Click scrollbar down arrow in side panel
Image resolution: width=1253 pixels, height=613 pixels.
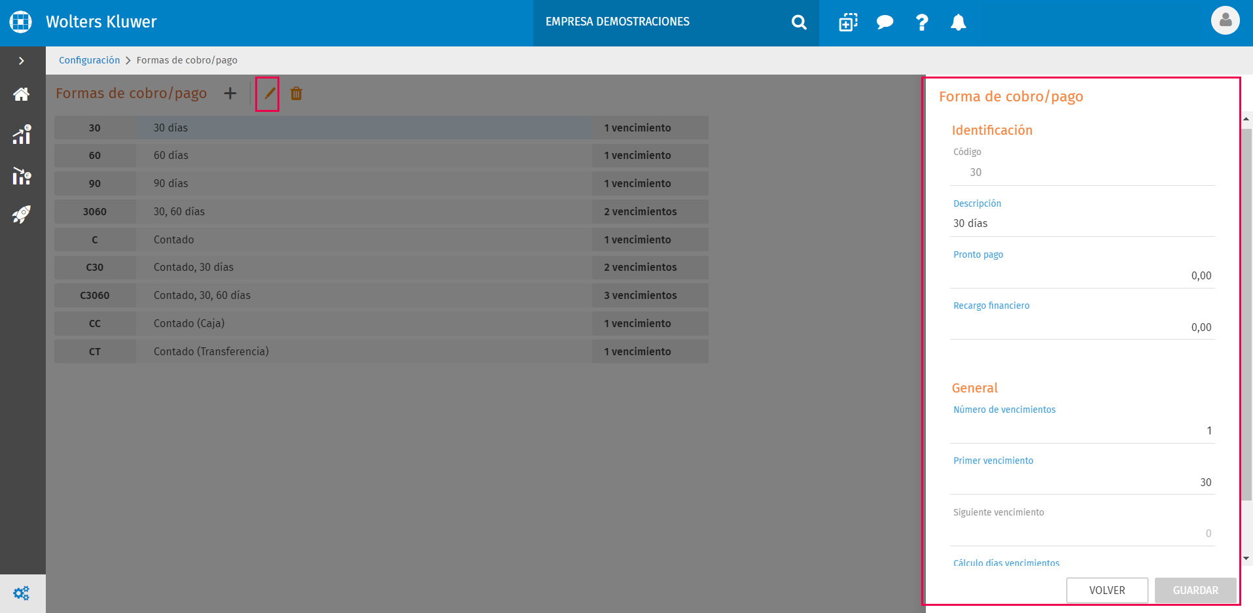(x=1246, y=559)
